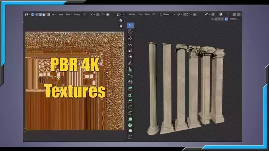Select the Move tool

coord(130,38)
